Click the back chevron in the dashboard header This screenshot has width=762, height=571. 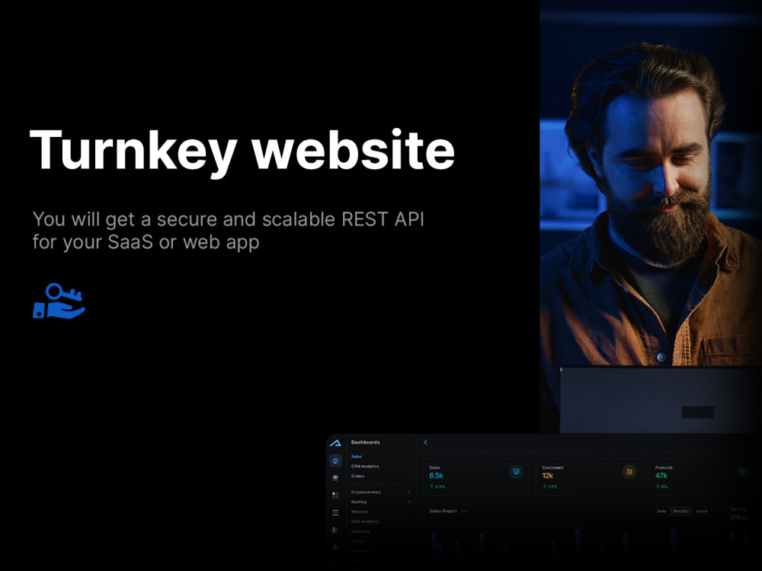click(425, 442)
